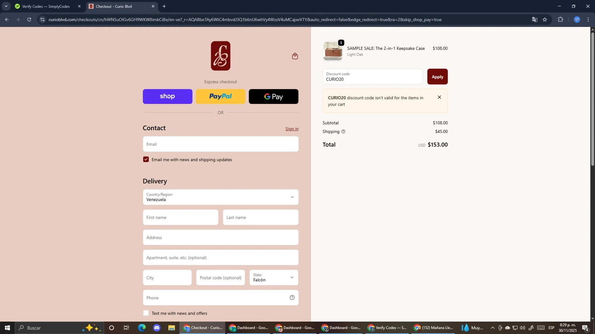Click the Last name field
This screenshot has width=595, height=334.
[261, 217]
